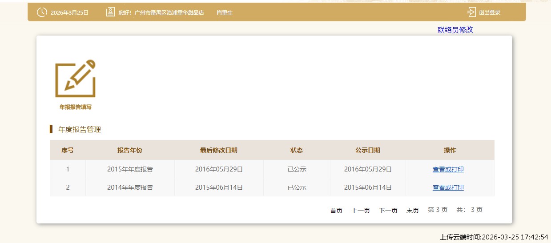Jump to 末页 in pagination
The image size is (551, 243).
point(413,211)
